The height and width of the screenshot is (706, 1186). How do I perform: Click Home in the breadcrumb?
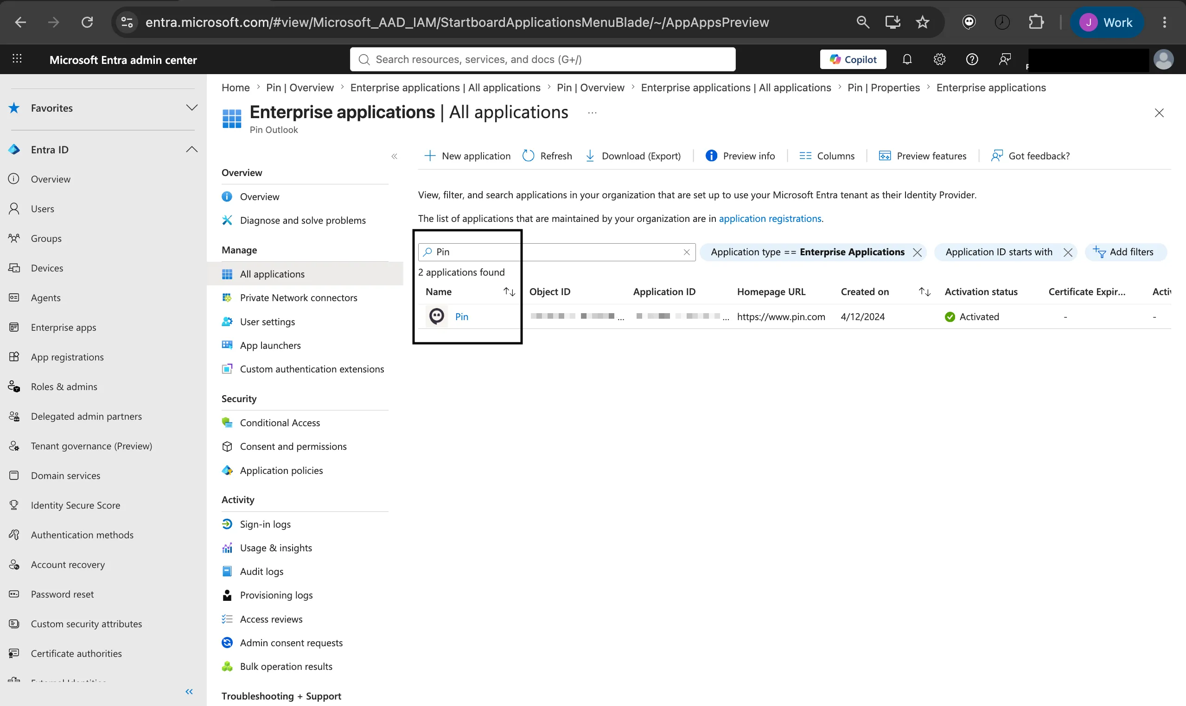(236, 88)
